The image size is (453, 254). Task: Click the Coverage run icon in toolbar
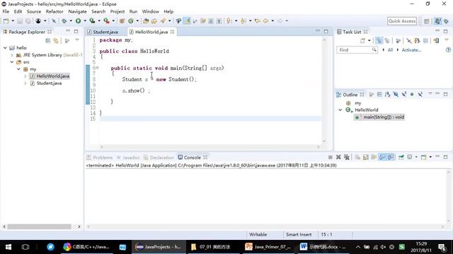92,20
